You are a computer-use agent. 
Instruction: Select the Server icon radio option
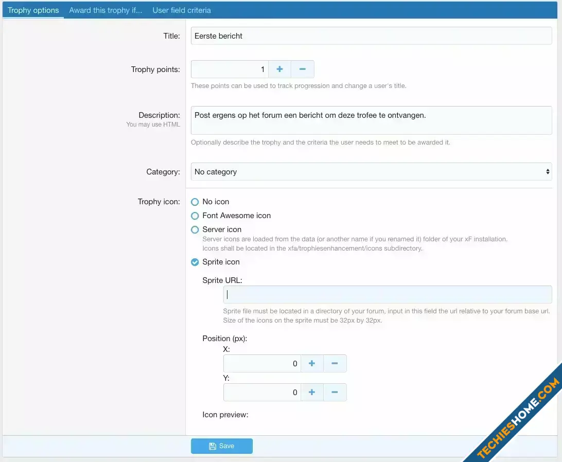click(195, 230)
